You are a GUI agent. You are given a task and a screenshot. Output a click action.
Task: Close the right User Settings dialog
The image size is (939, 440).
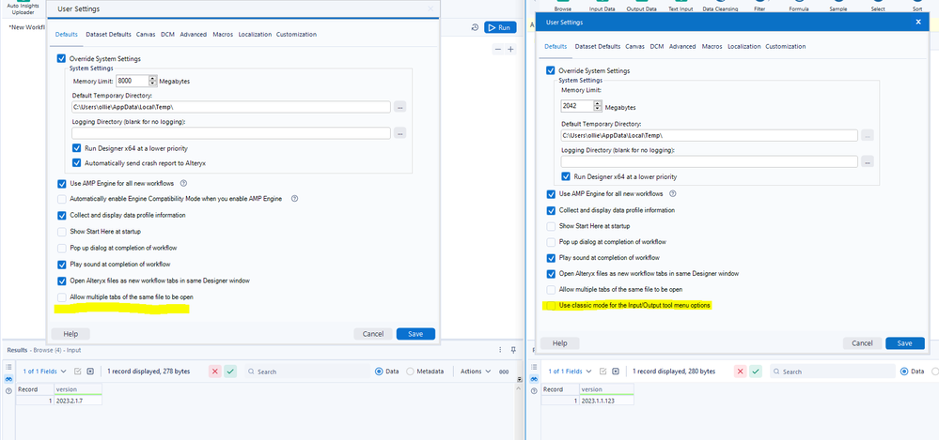[918, 23]
